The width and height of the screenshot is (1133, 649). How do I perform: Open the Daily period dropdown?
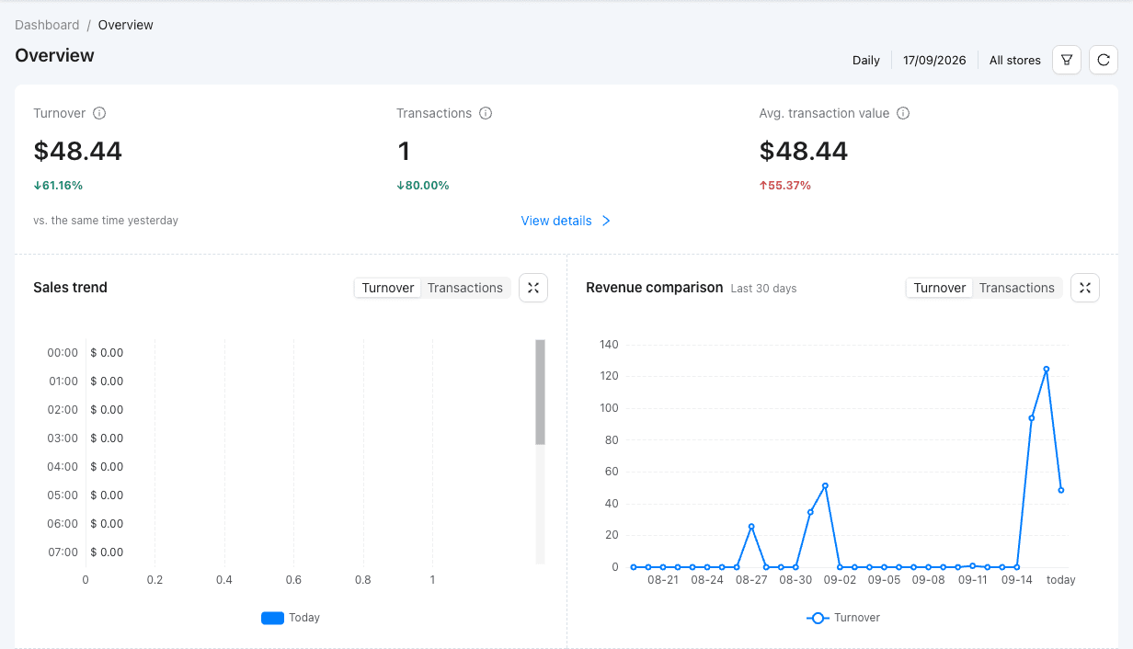(x=866, y=60)
